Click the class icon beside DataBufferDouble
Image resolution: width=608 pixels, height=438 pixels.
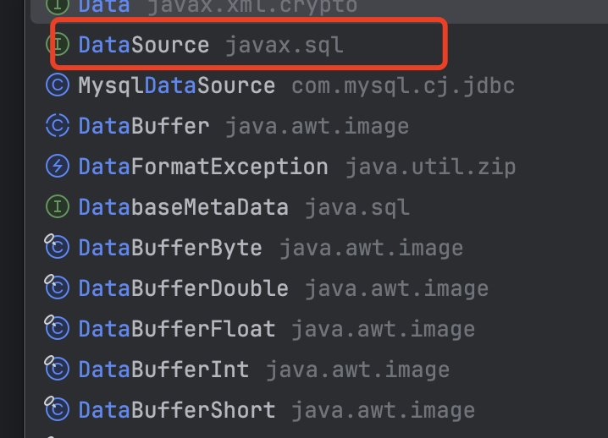[58, 288]
